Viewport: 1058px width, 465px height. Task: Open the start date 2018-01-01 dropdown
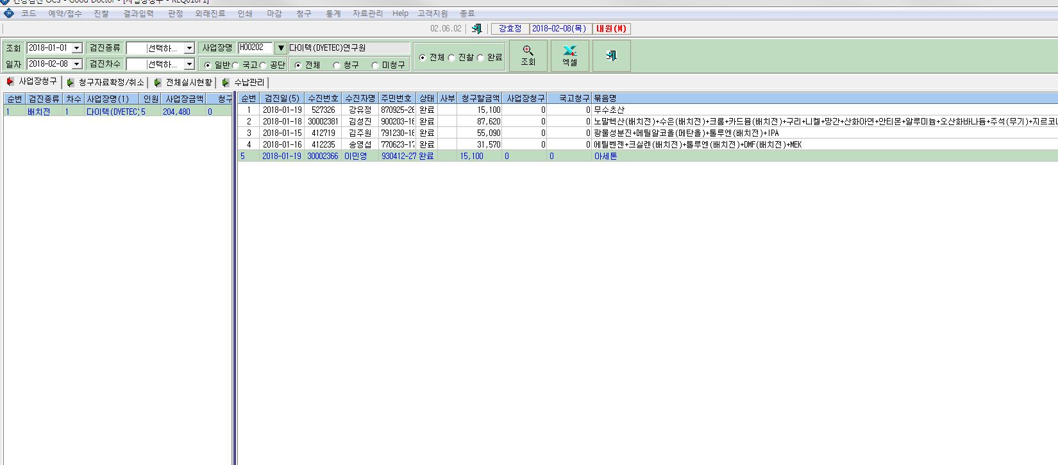(77, 48)
